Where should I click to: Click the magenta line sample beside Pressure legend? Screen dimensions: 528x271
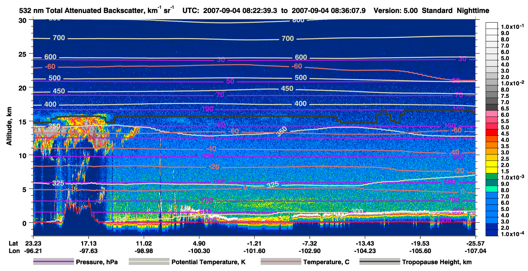(x=53, y=262)
